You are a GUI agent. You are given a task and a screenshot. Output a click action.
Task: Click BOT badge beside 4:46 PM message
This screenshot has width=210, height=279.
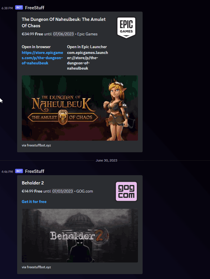[19, 171]
